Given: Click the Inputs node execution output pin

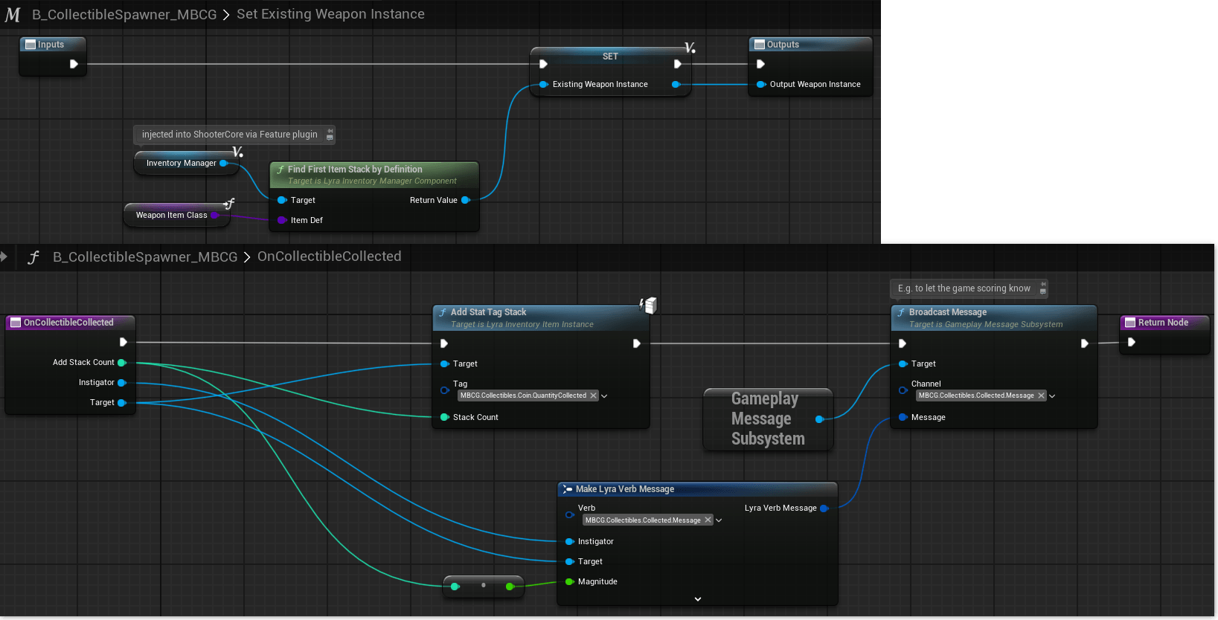Looking at the screenshot, I should (x=74, y=64).
